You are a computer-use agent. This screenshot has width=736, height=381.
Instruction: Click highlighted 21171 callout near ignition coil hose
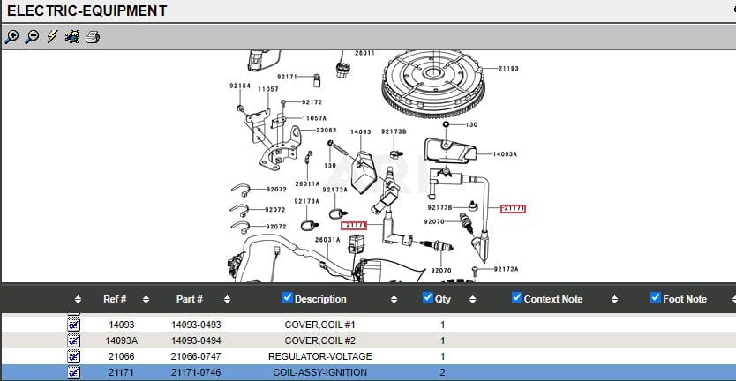(x=514, y=209)
